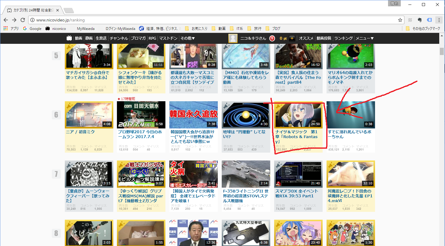Viewport: 445px width, 246px height.
Task: Click the niconico TV logo in header
Action: [x=69, y=38]
